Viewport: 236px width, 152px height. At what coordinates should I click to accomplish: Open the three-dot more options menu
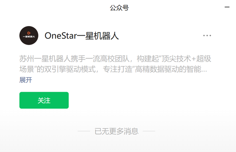coord(207,36)
